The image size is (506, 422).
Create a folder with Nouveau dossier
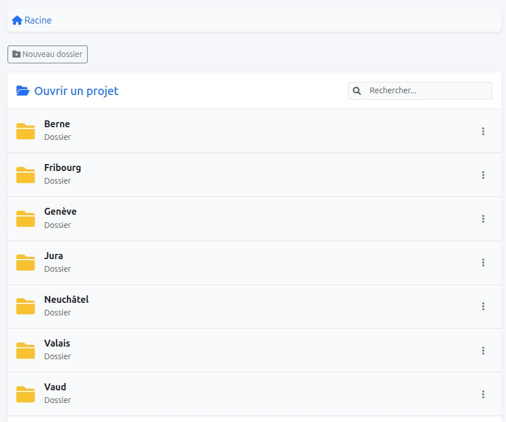pos(47,54)
